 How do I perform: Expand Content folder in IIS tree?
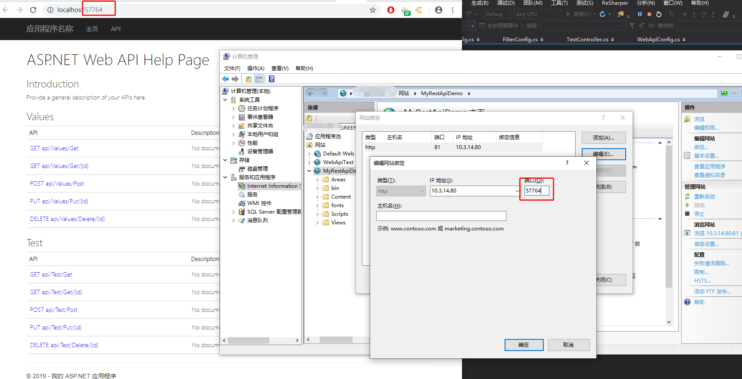pyautogui.click(x=318, y=197)
